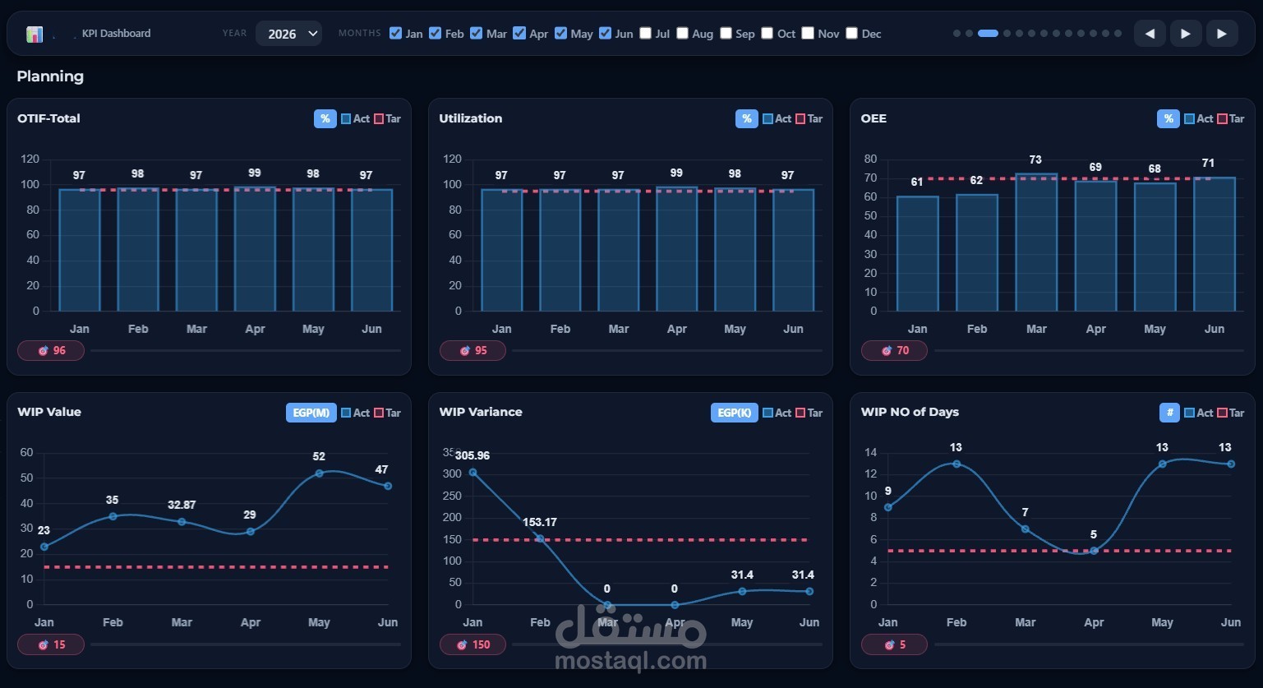Go to previous page with left arrow
This screenshot has height=688, width=1263.
(1150, 34)
